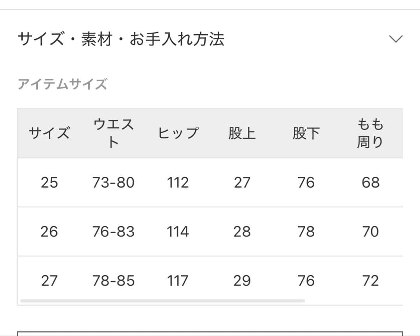Click the hip value 114
Image resolution: width=420 pixels, height=336 pixels.
(x=178, y=231)
